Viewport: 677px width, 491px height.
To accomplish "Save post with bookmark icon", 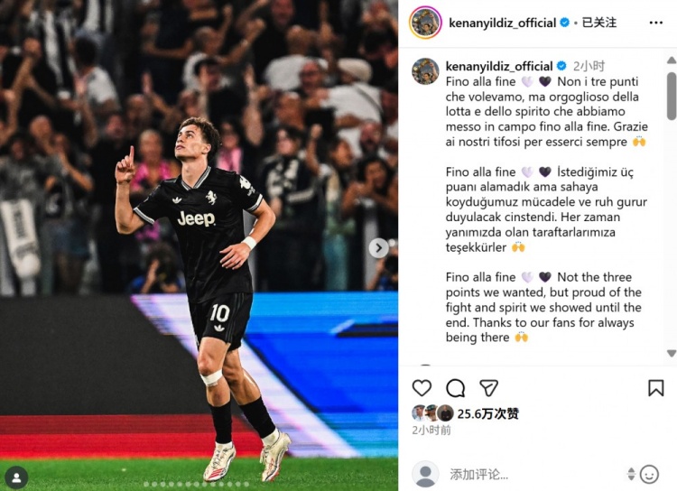I will click(x=656, y=388).
